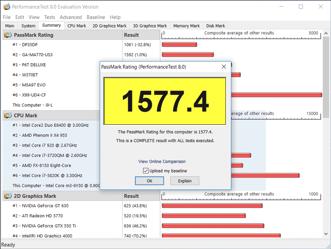Select the Intel Core i7-3720QM row
Screen dimensions: 331x249
[51, 155]
